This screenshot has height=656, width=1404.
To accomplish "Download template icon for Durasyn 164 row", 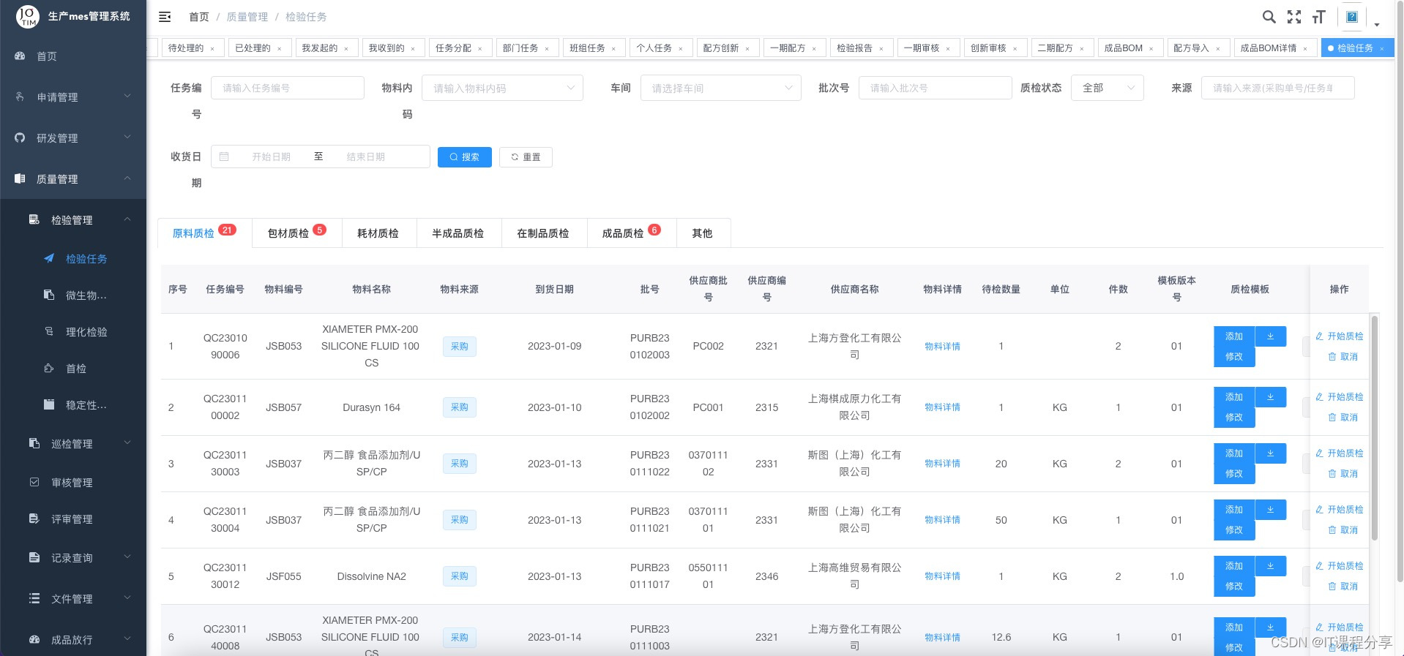I will click(1271, 397).
